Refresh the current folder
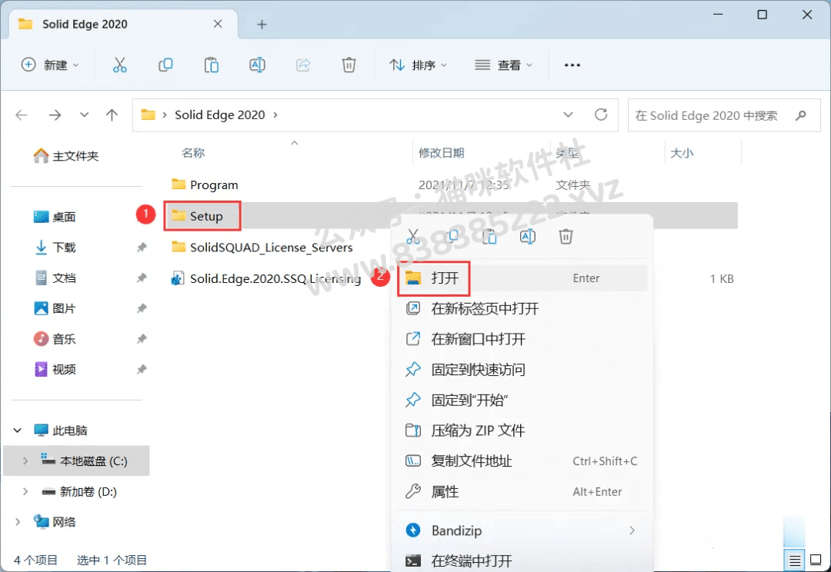The width and height of the screenshot is (831, 572). 601,115
